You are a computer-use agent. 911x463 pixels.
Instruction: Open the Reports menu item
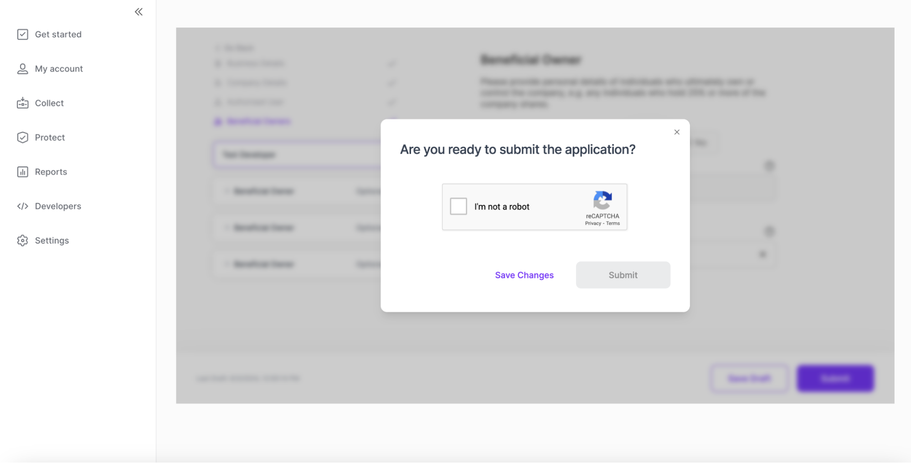coord(51,172)
